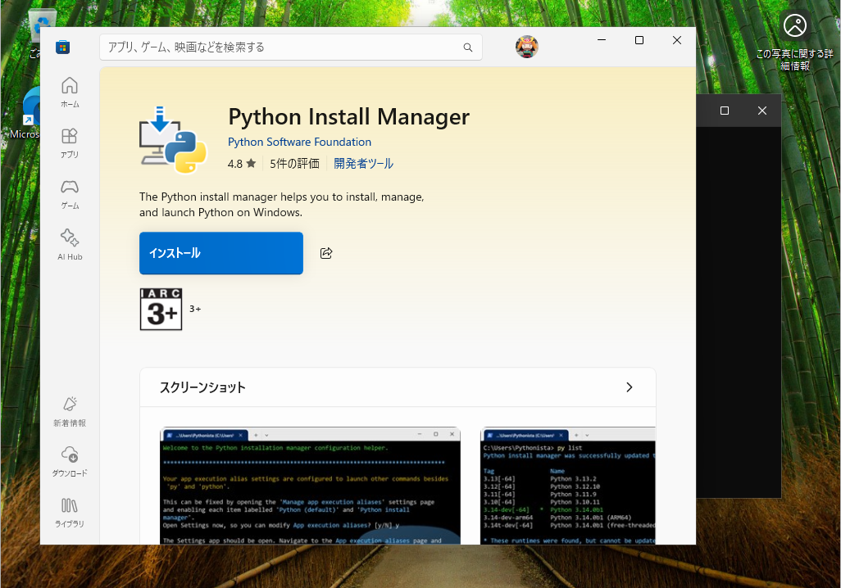
Task: Click the search magnifier icon
Action: coord(468,47)
